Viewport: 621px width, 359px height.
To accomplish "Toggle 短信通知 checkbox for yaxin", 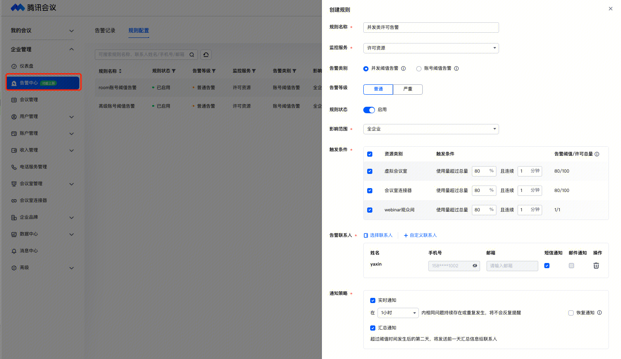I will click(547, 266).
